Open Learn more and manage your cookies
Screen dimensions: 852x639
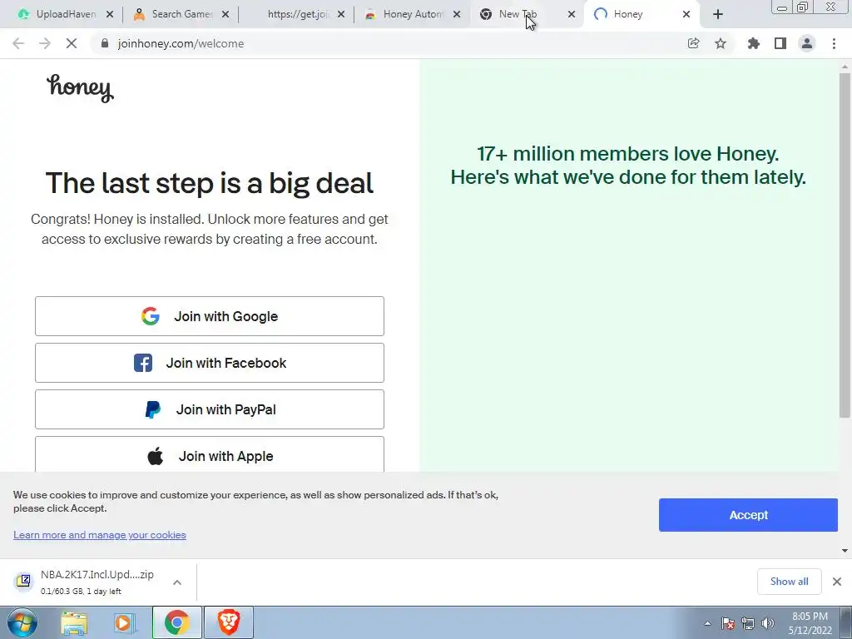[x=100, y=535]
